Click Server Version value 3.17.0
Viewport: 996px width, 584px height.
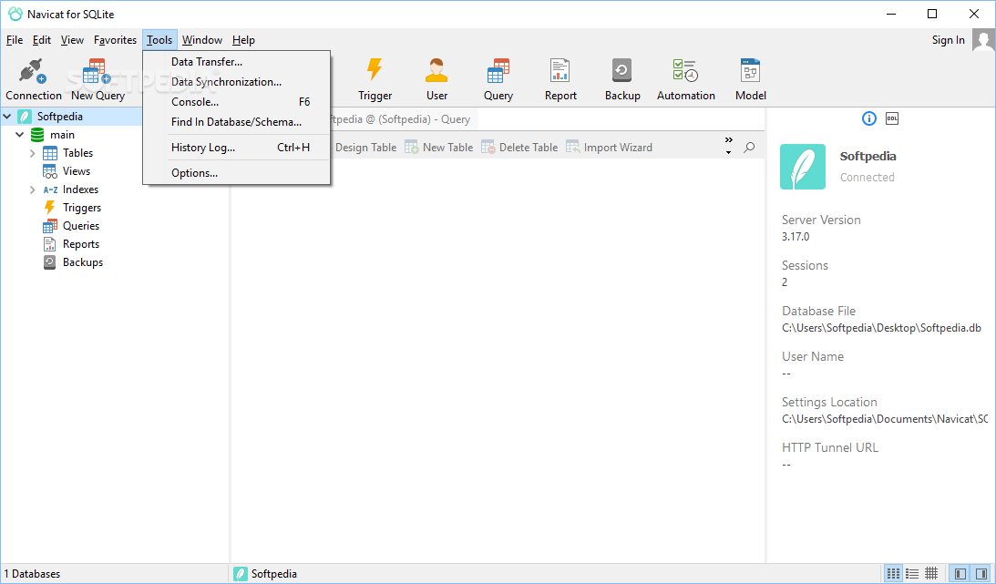pos(796,237)
